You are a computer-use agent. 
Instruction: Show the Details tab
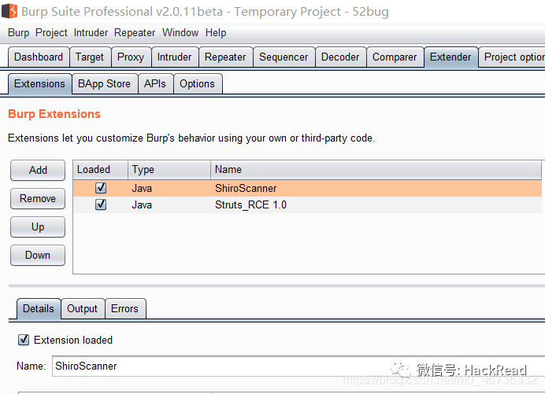point(39,308)
